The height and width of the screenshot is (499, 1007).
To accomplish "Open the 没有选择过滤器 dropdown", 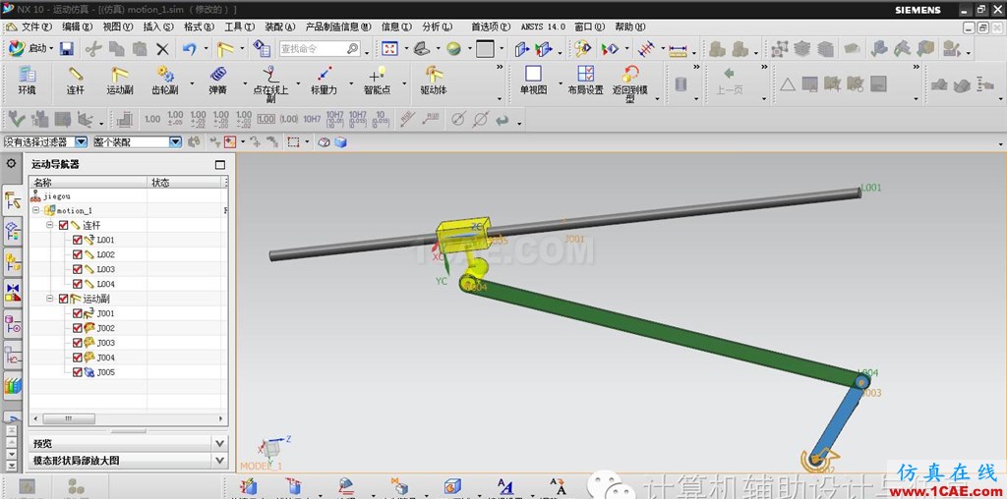I will (81, 142).
